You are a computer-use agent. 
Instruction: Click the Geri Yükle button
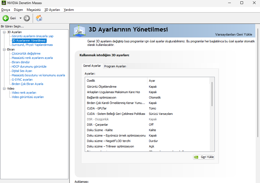pyautogui.click(x=204, y=157)
